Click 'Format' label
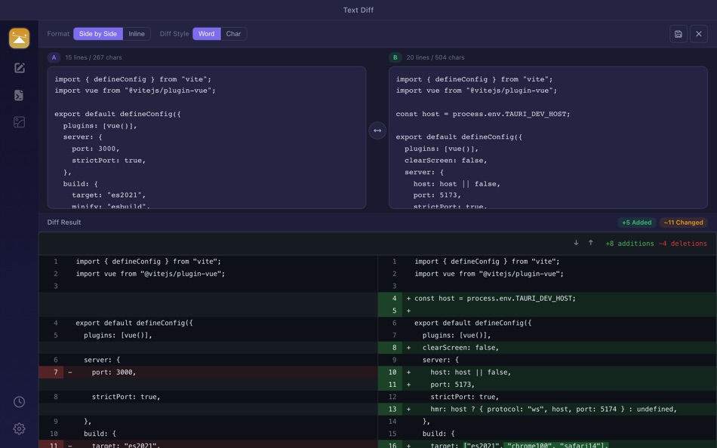Image resolution: width=717 pixels, height=448 pixels. click(x=58, y=34)
